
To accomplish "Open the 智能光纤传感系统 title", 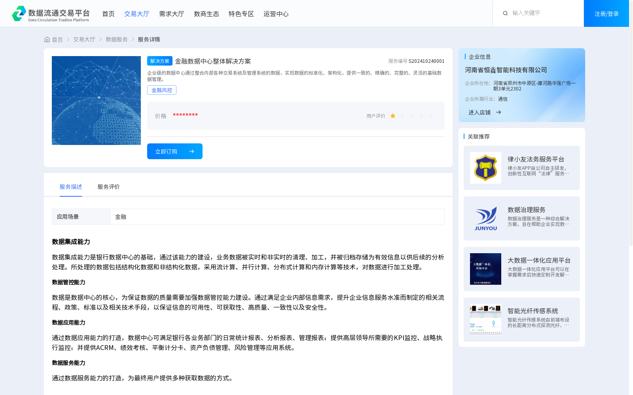I will pyautogui.click(x=533, y=311).
